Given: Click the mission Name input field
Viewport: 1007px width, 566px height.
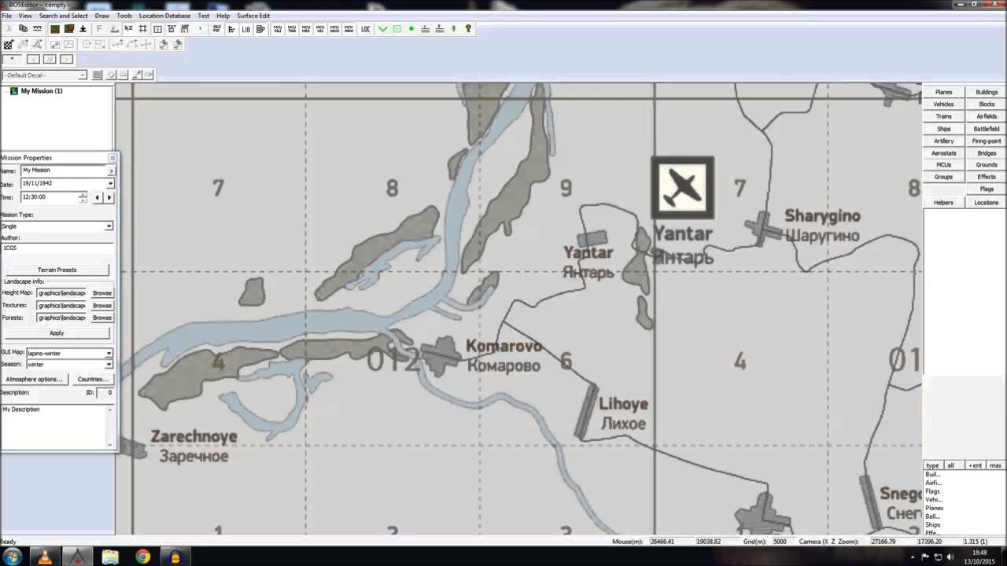Looking at the screenshot, I should (63, 171).
